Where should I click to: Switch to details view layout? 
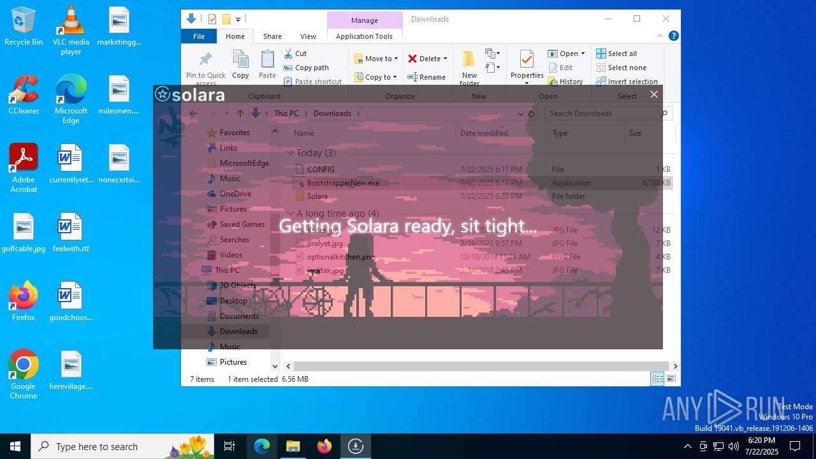pyautogui.click(x=657, y=379)
